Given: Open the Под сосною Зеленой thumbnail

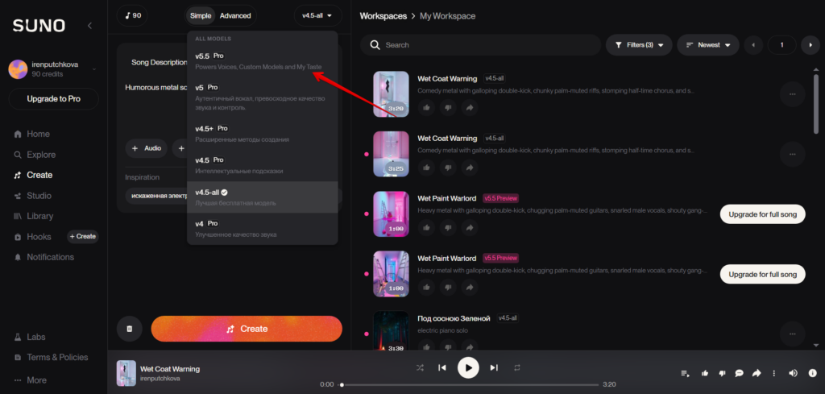Looking at the screenshot, I should tap(391, 331).
